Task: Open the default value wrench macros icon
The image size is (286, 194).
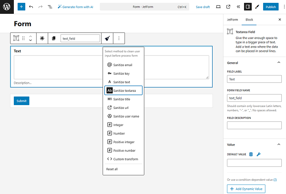Action: (259, 154)
